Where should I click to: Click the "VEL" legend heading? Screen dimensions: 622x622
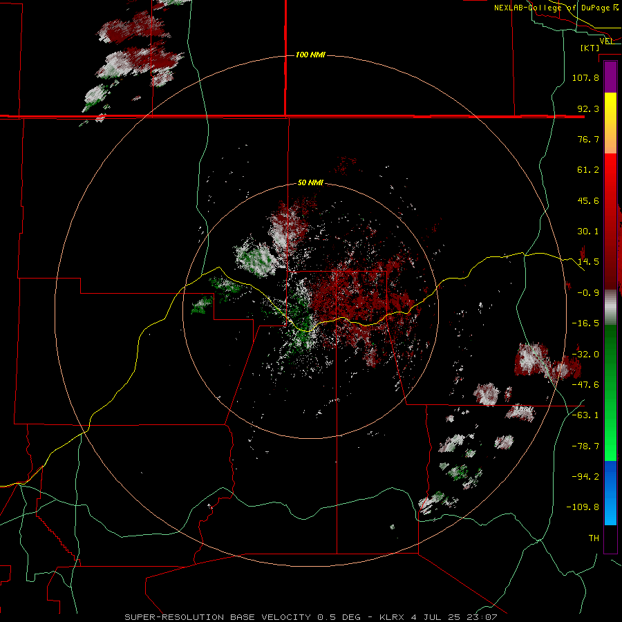click(606, 41)
